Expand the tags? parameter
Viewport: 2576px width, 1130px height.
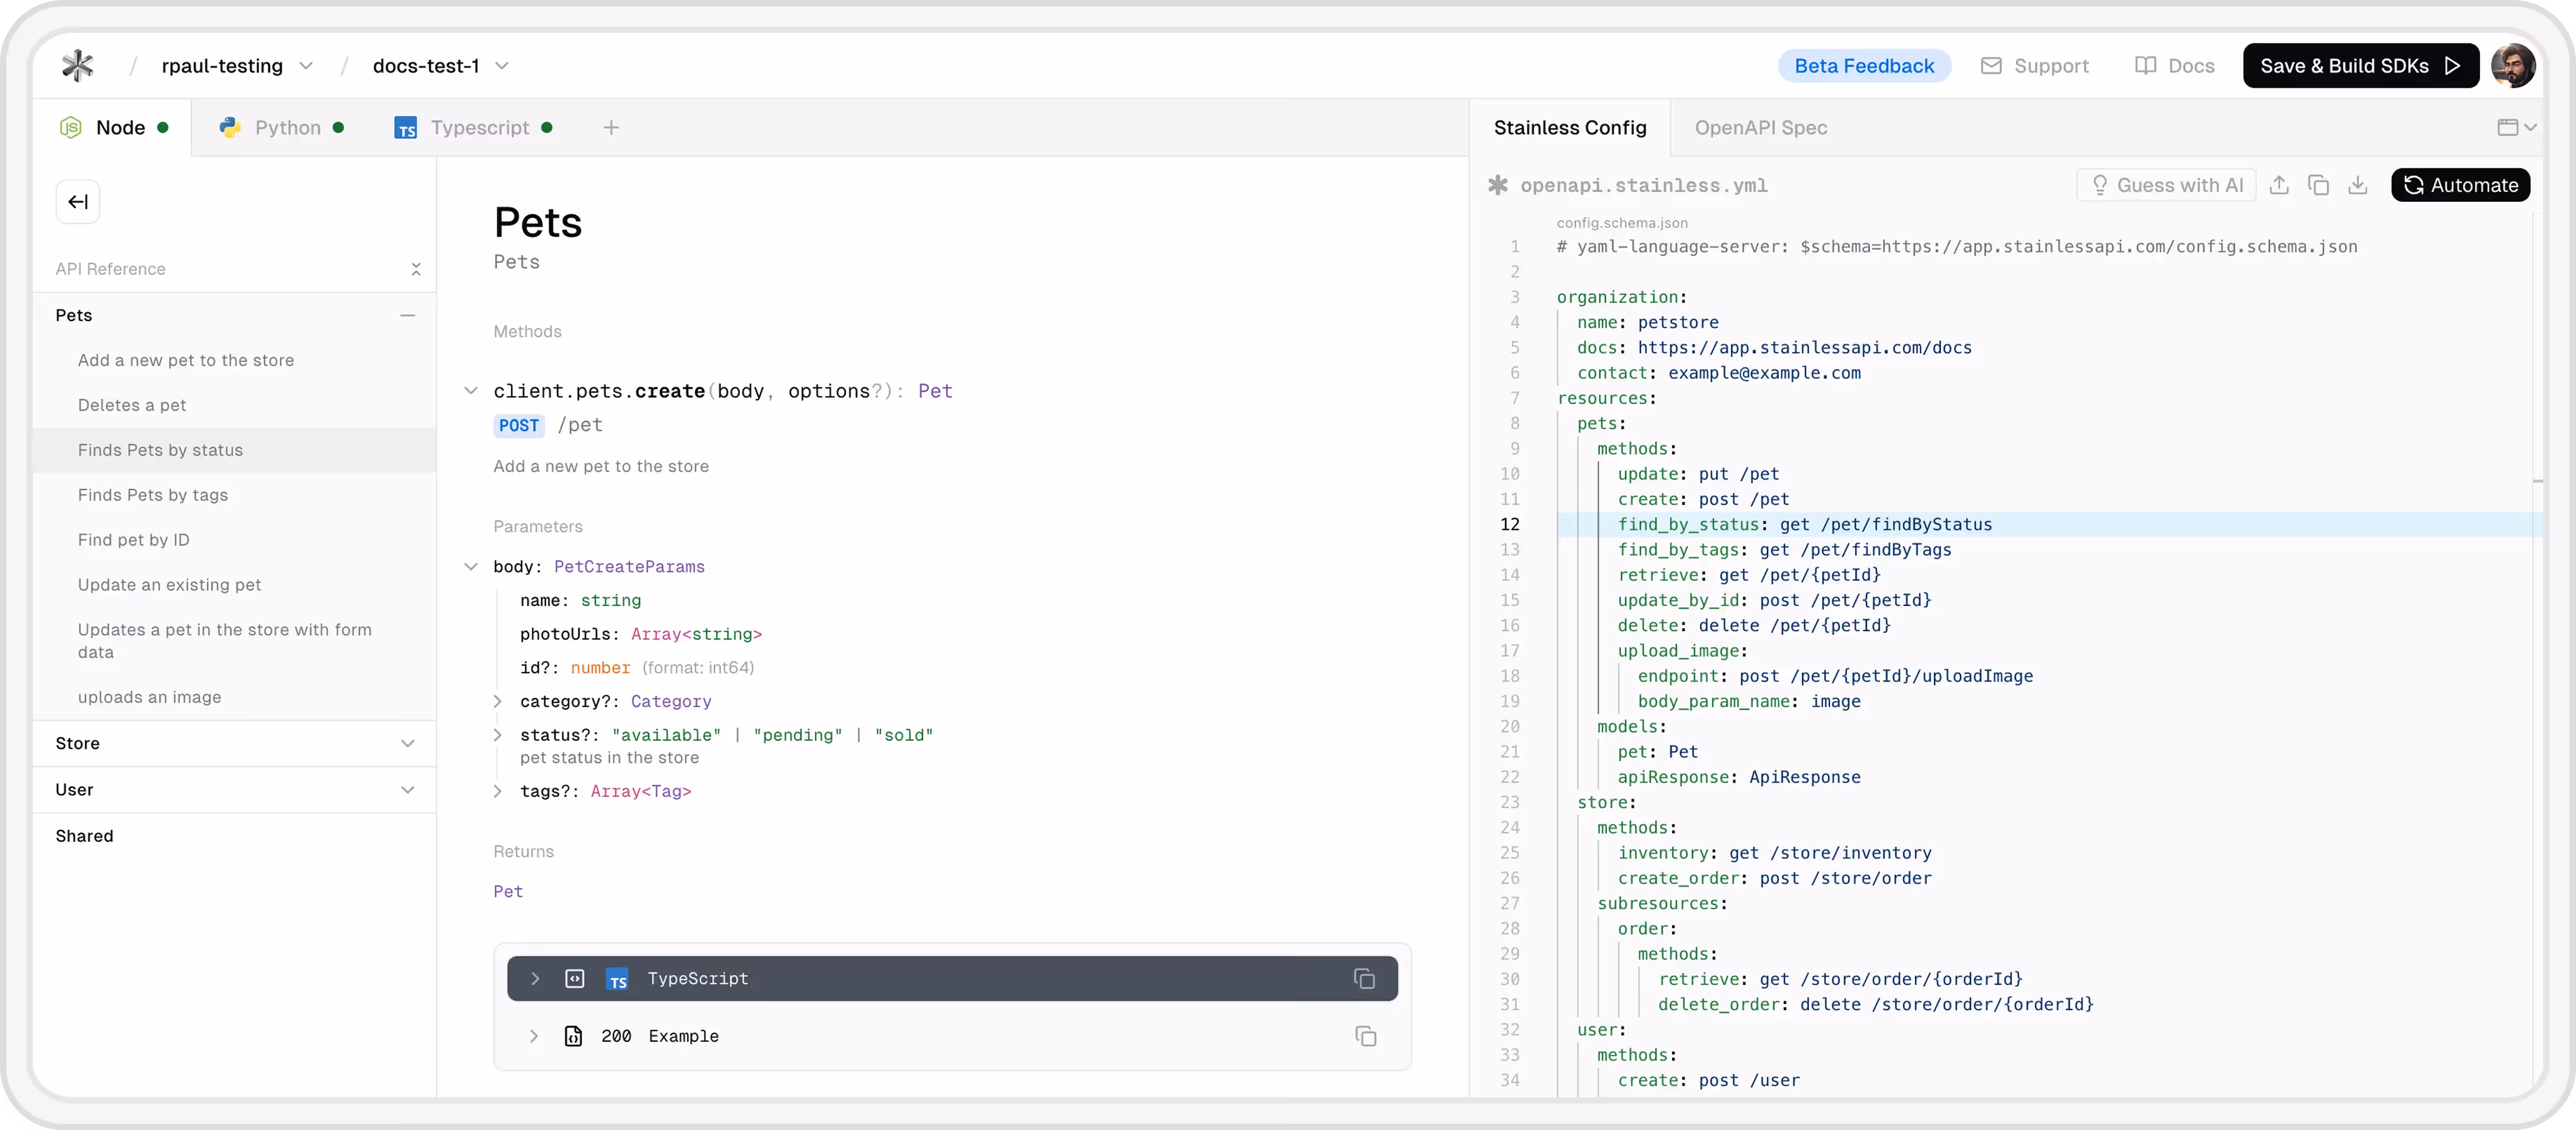497,791
